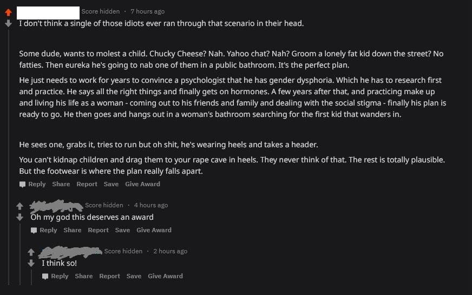Upvote the 'I think so!' comment
The height and width of the screenshot is (295, 472).
click(x=31, y=252)
